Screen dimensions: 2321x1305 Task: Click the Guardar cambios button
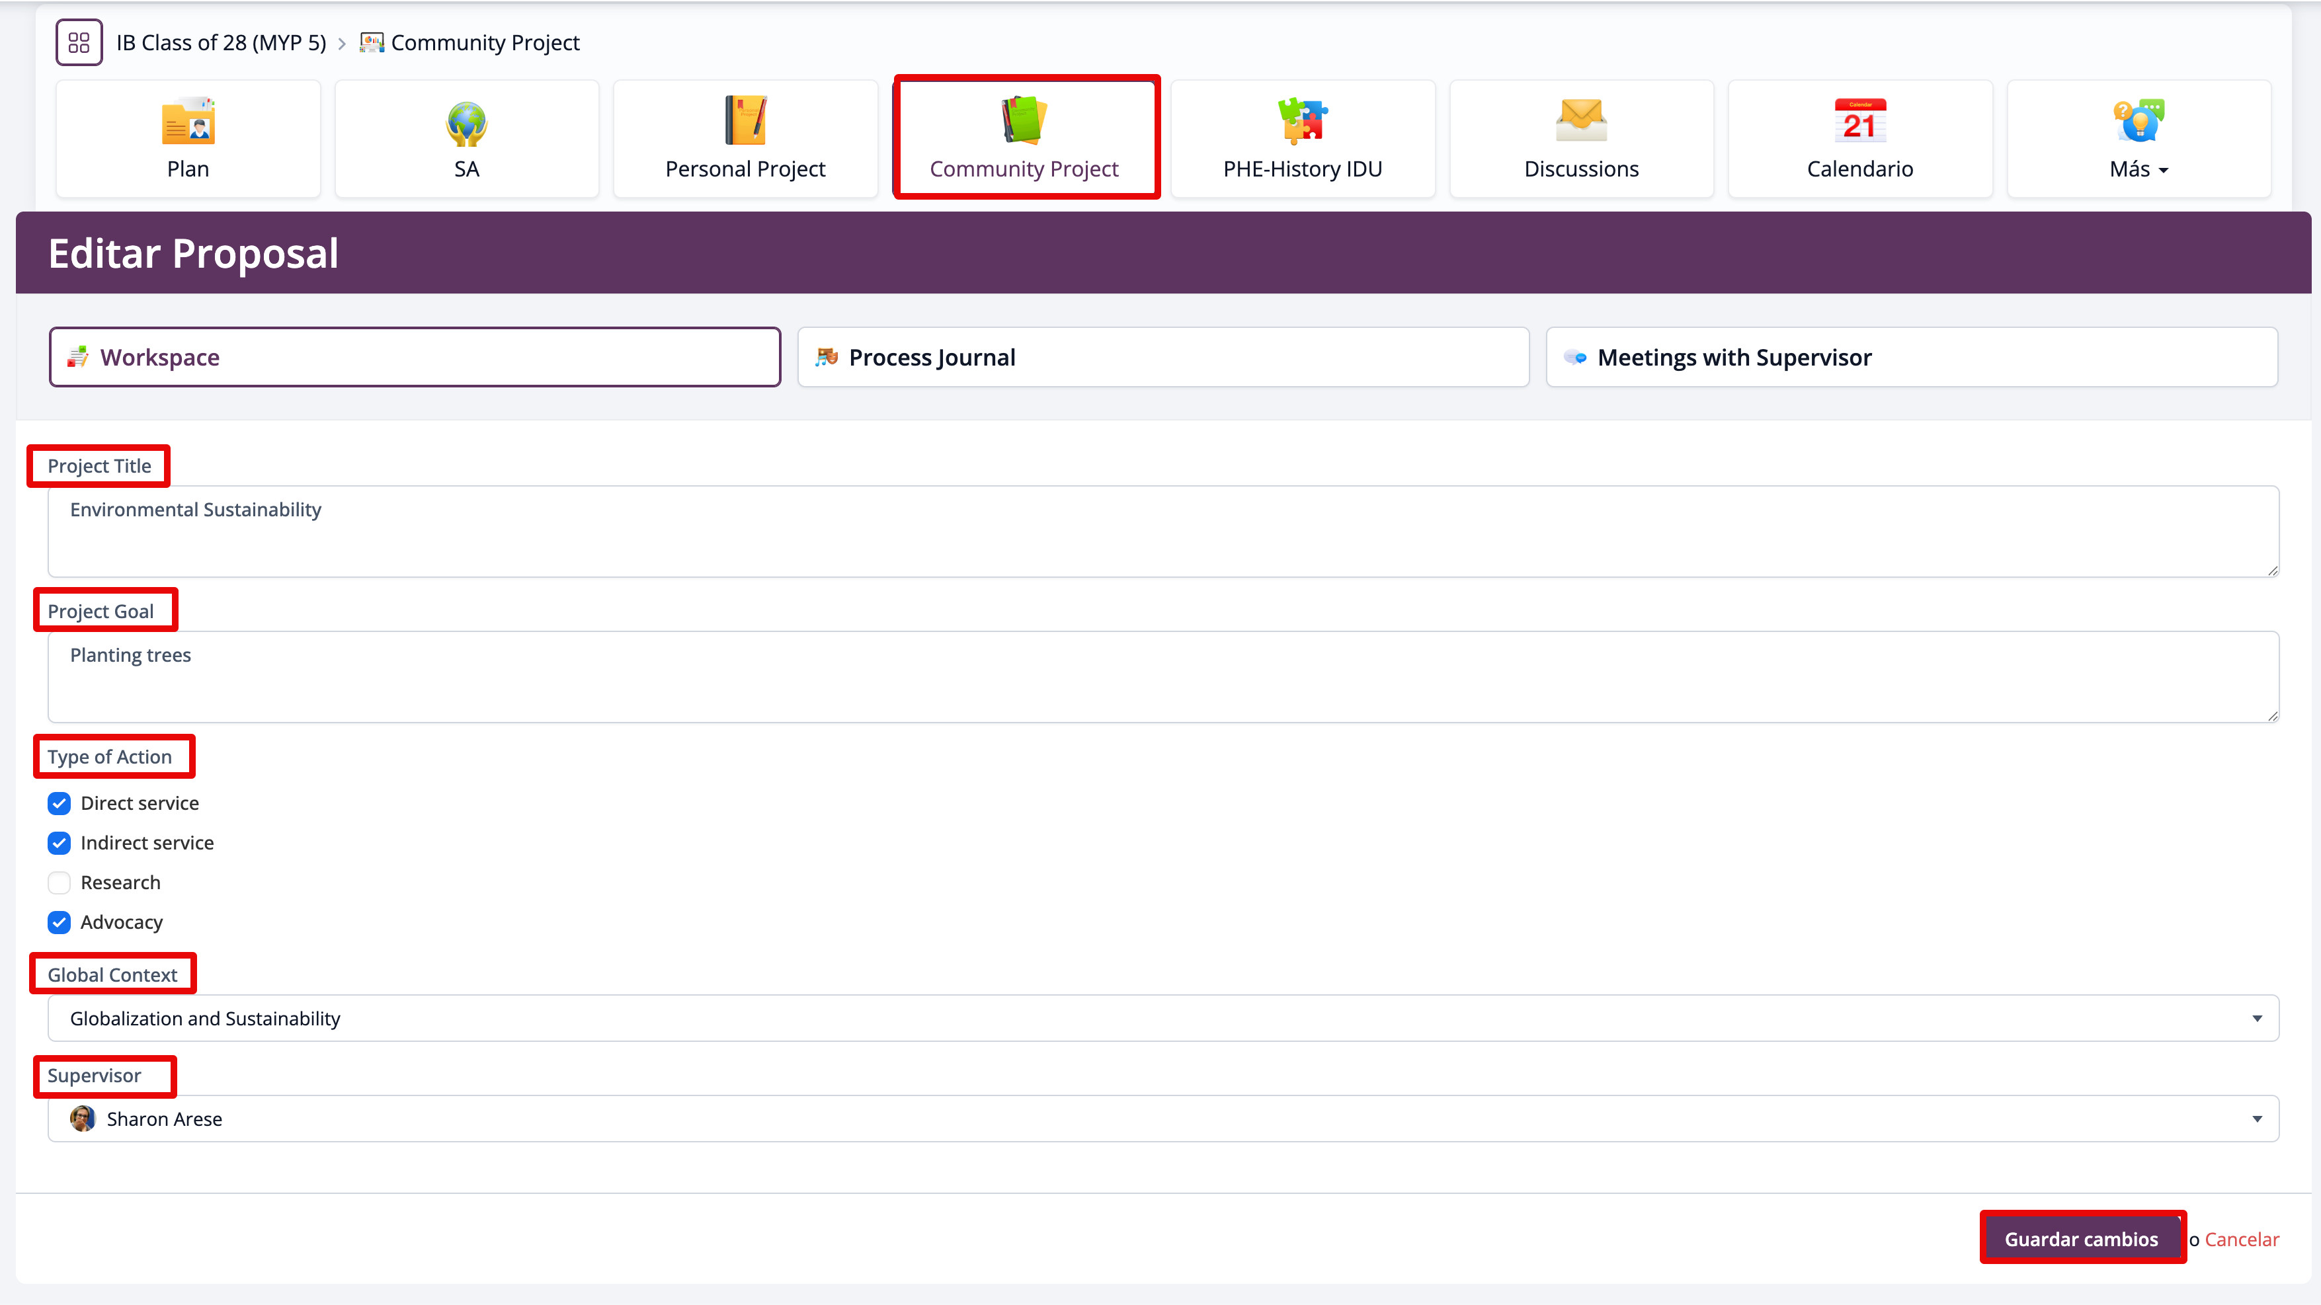click(2080, 1240)
